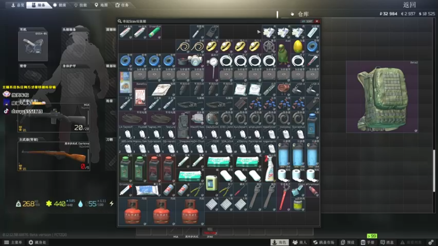Select the tall blue water bottle item
438x246 pixels.
(x=312, y=125)
